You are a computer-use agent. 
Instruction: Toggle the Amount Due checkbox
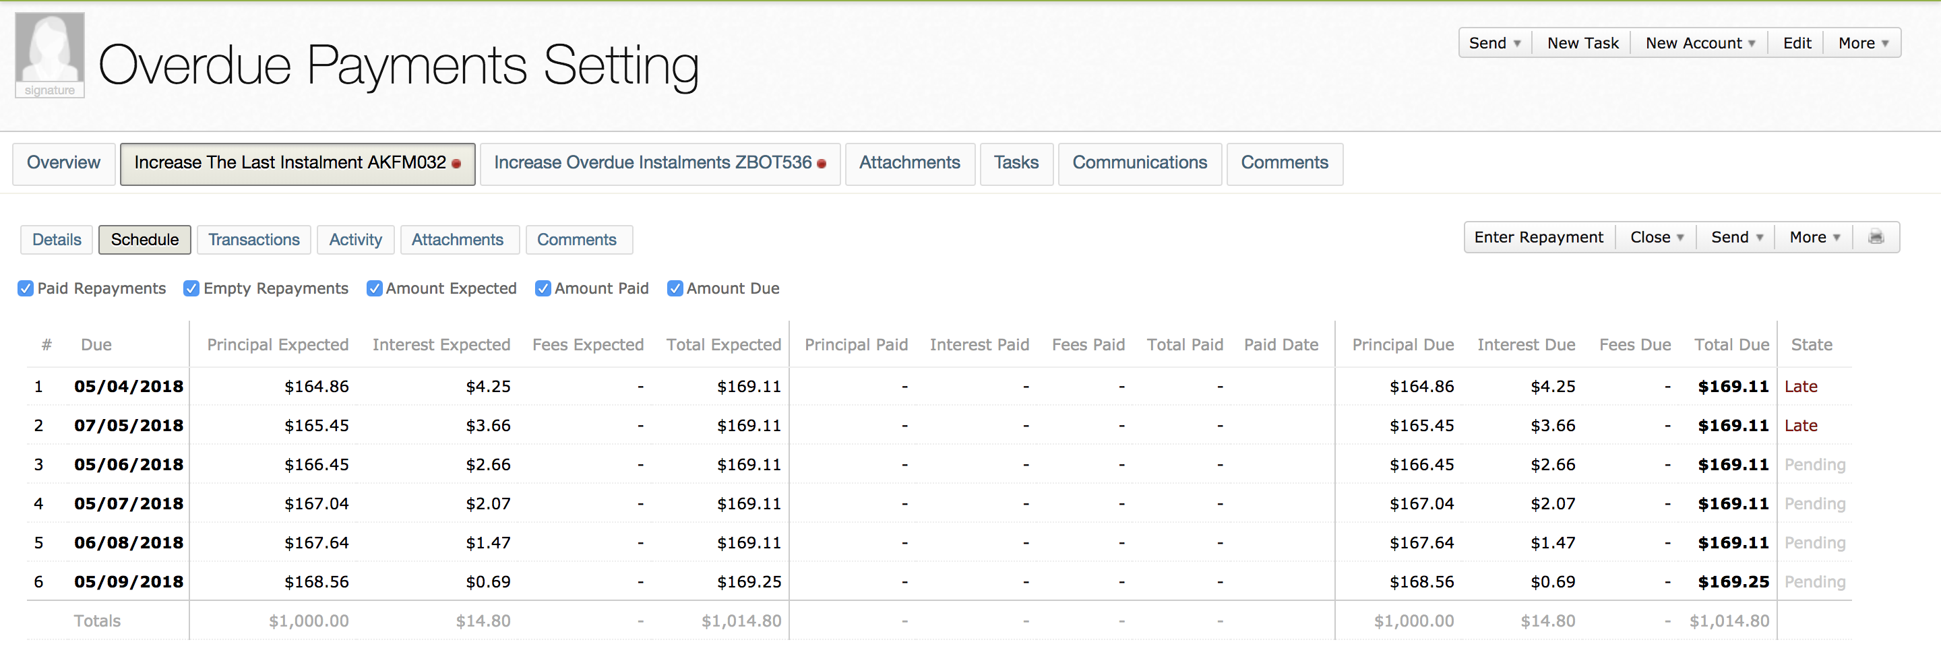pyautogui.click(x=675, y=288)
